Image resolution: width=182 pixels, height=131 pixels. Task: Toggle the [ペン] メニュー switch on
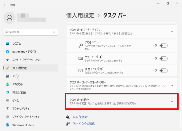coord(164,46)
